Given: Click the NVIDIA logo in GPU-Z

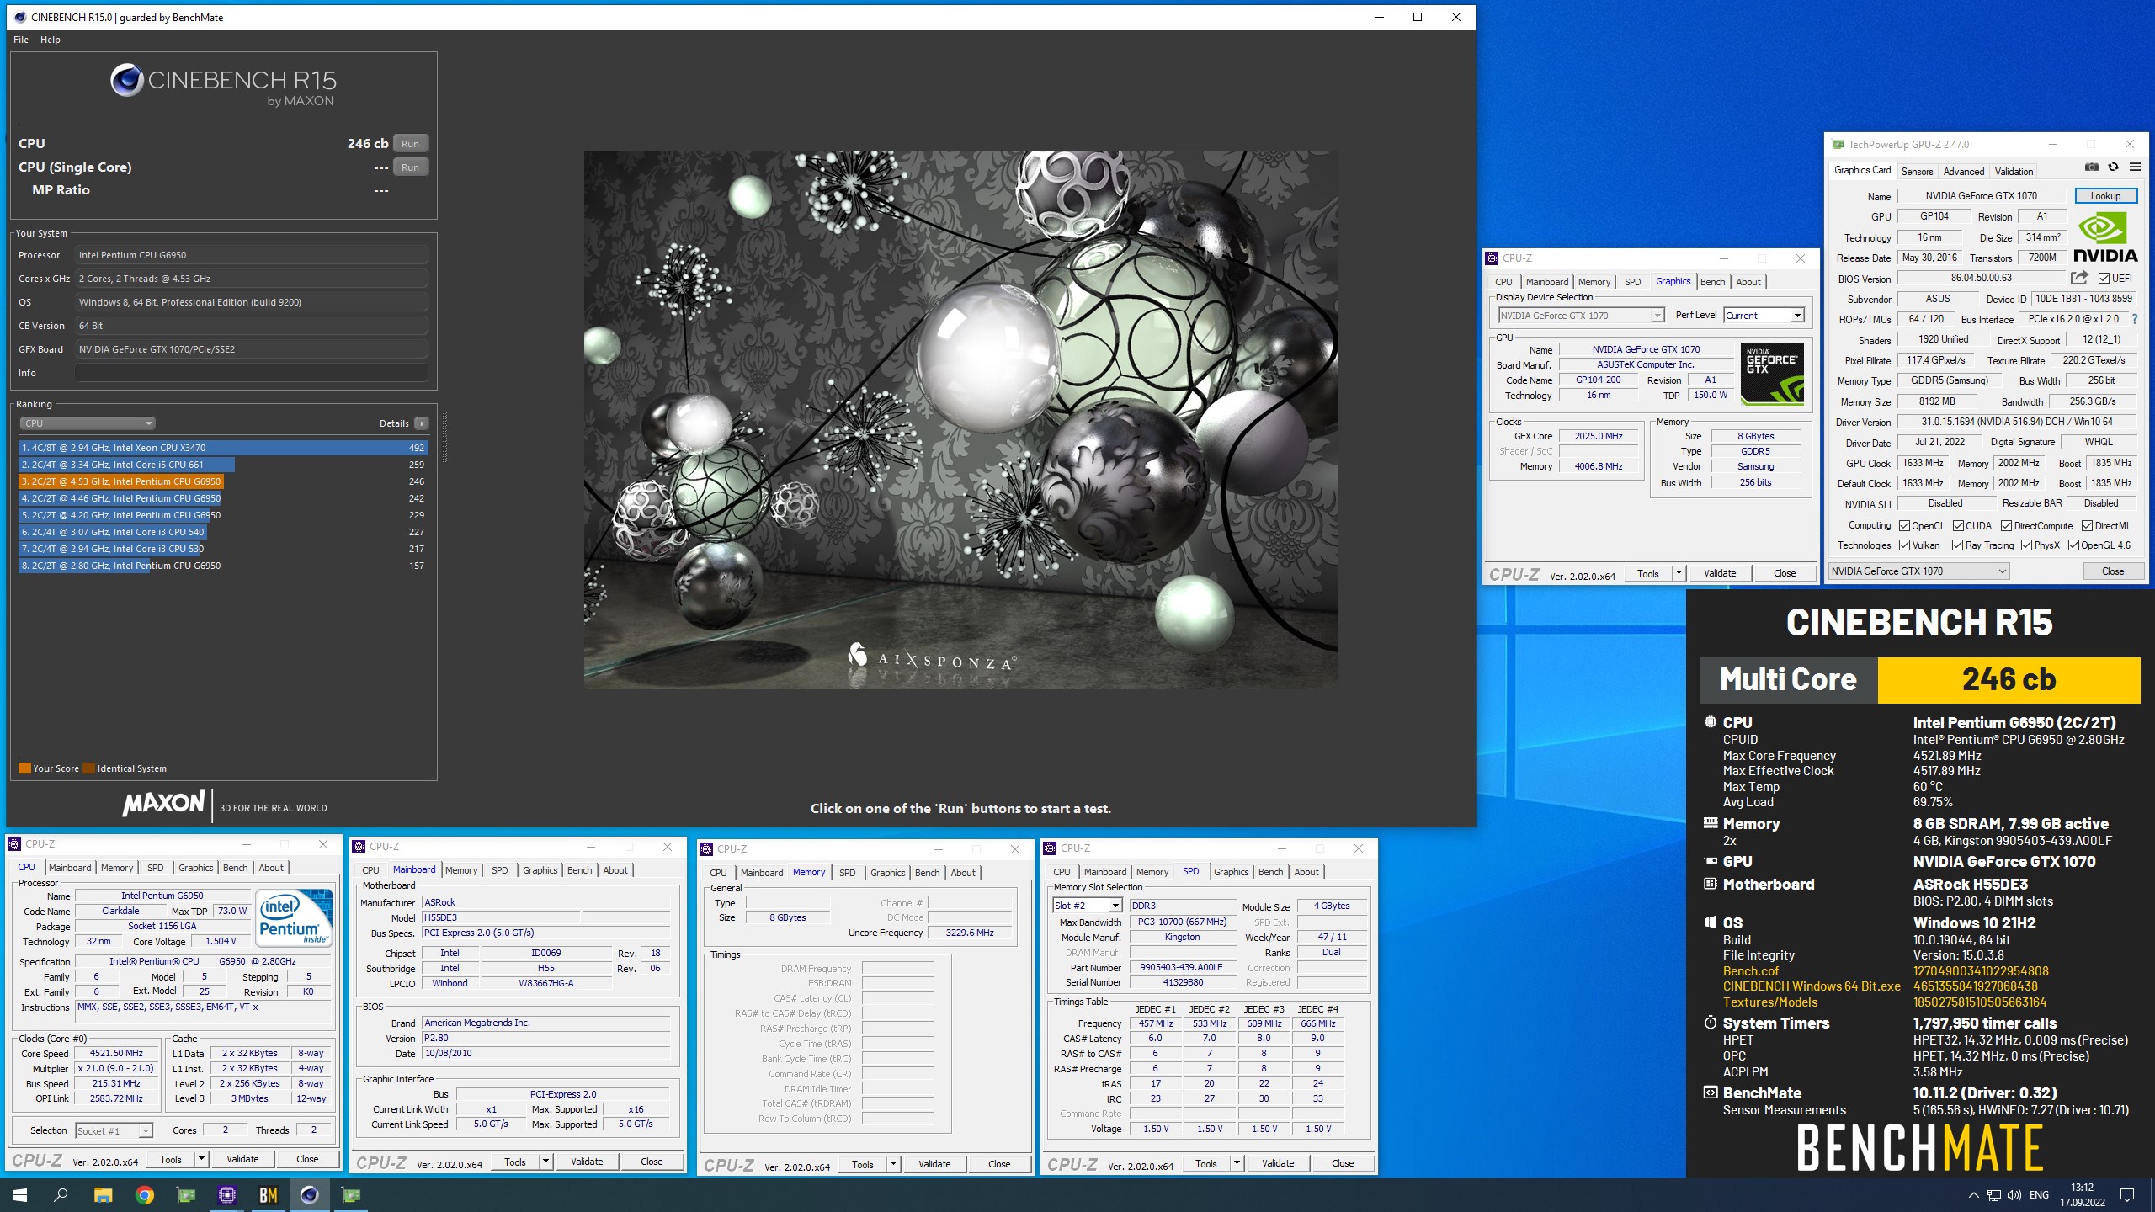Looking at the screenshot, I should 2104,238.
